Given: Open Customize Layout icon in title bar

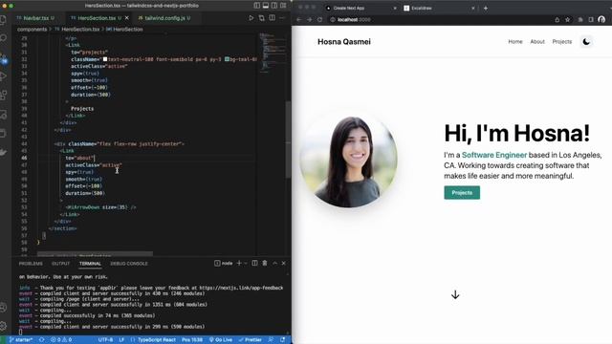Looking at the screenshot, I should pyautogui.click(x=283, y=6).
